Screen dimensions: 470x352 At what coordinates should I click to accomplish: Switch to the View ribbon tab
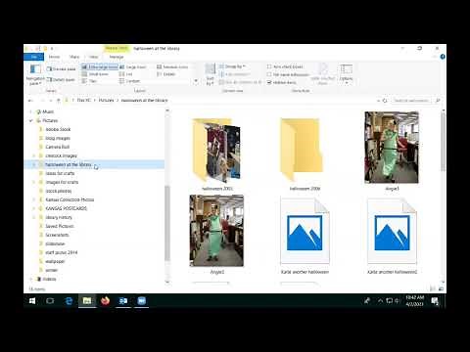click(94, 57)
